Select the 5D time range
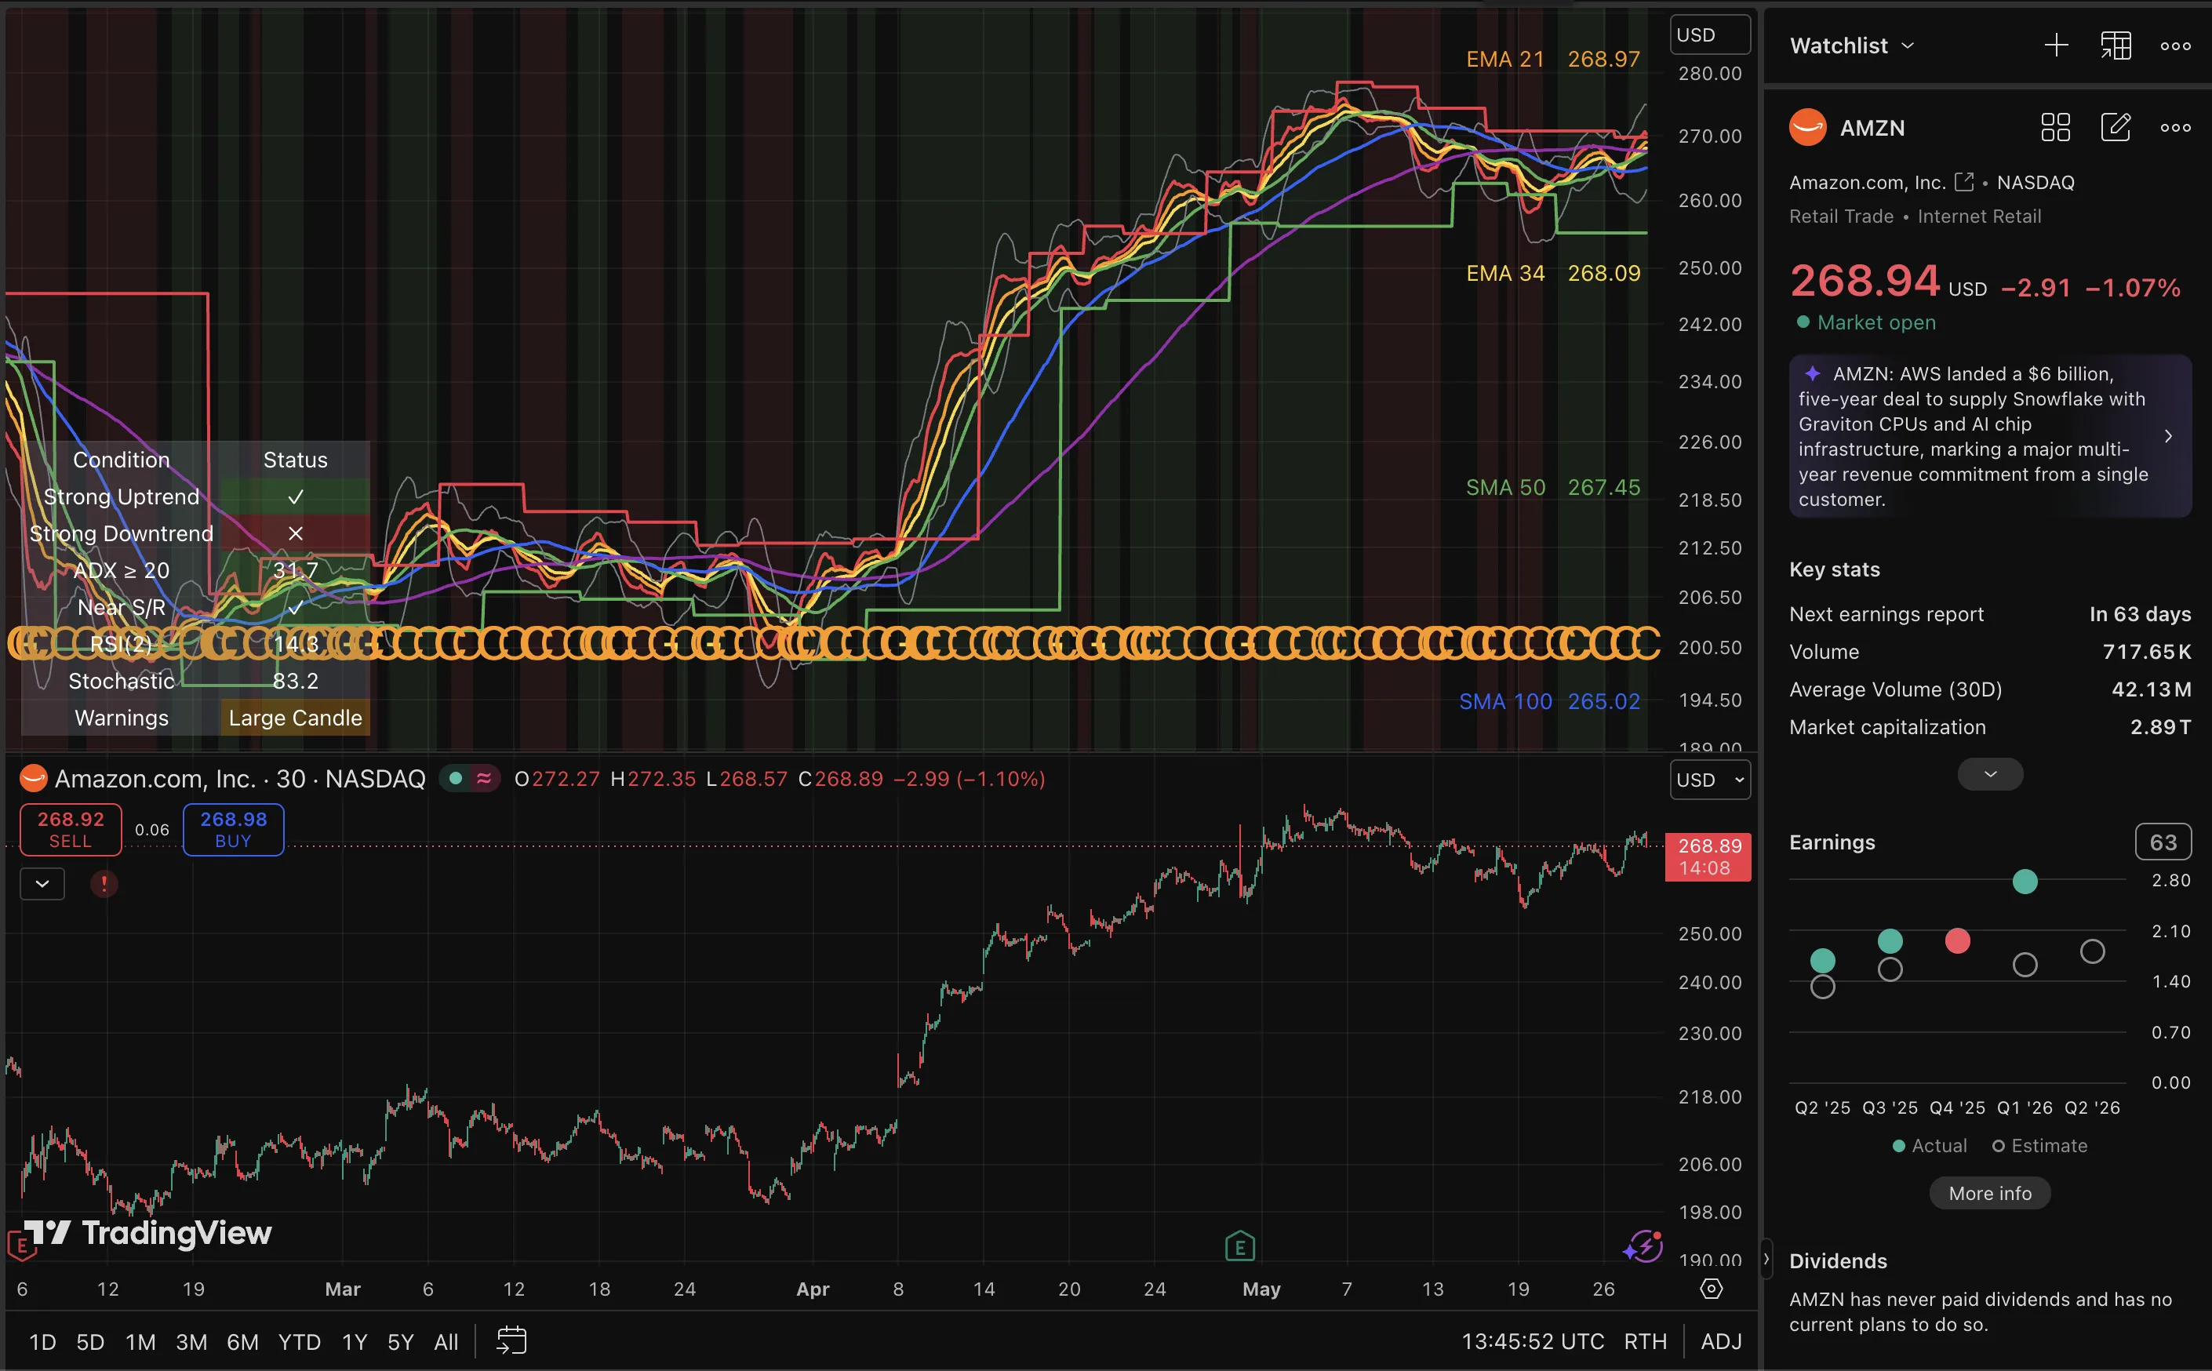The image size is (2212, 1371). click(x=89, y=1341)
